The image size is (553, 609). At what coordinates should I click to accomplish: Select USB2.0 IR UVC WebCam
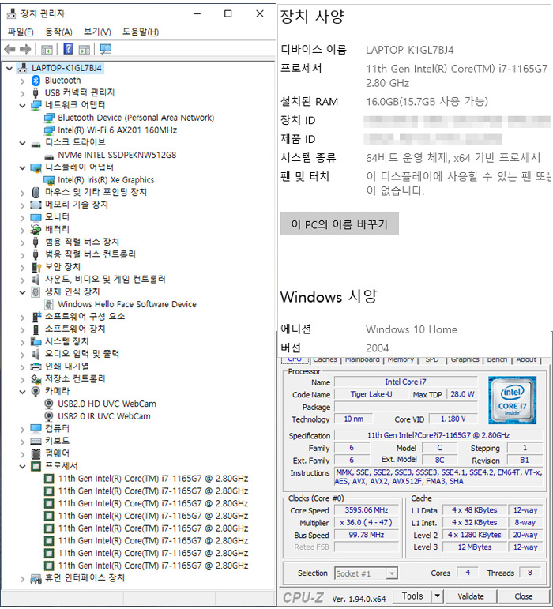pyautogui.click(x=104, y=416)
